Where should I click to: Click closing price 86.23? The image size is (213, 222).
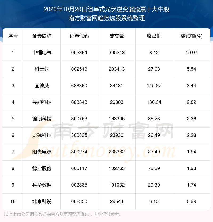coord(154,119)
